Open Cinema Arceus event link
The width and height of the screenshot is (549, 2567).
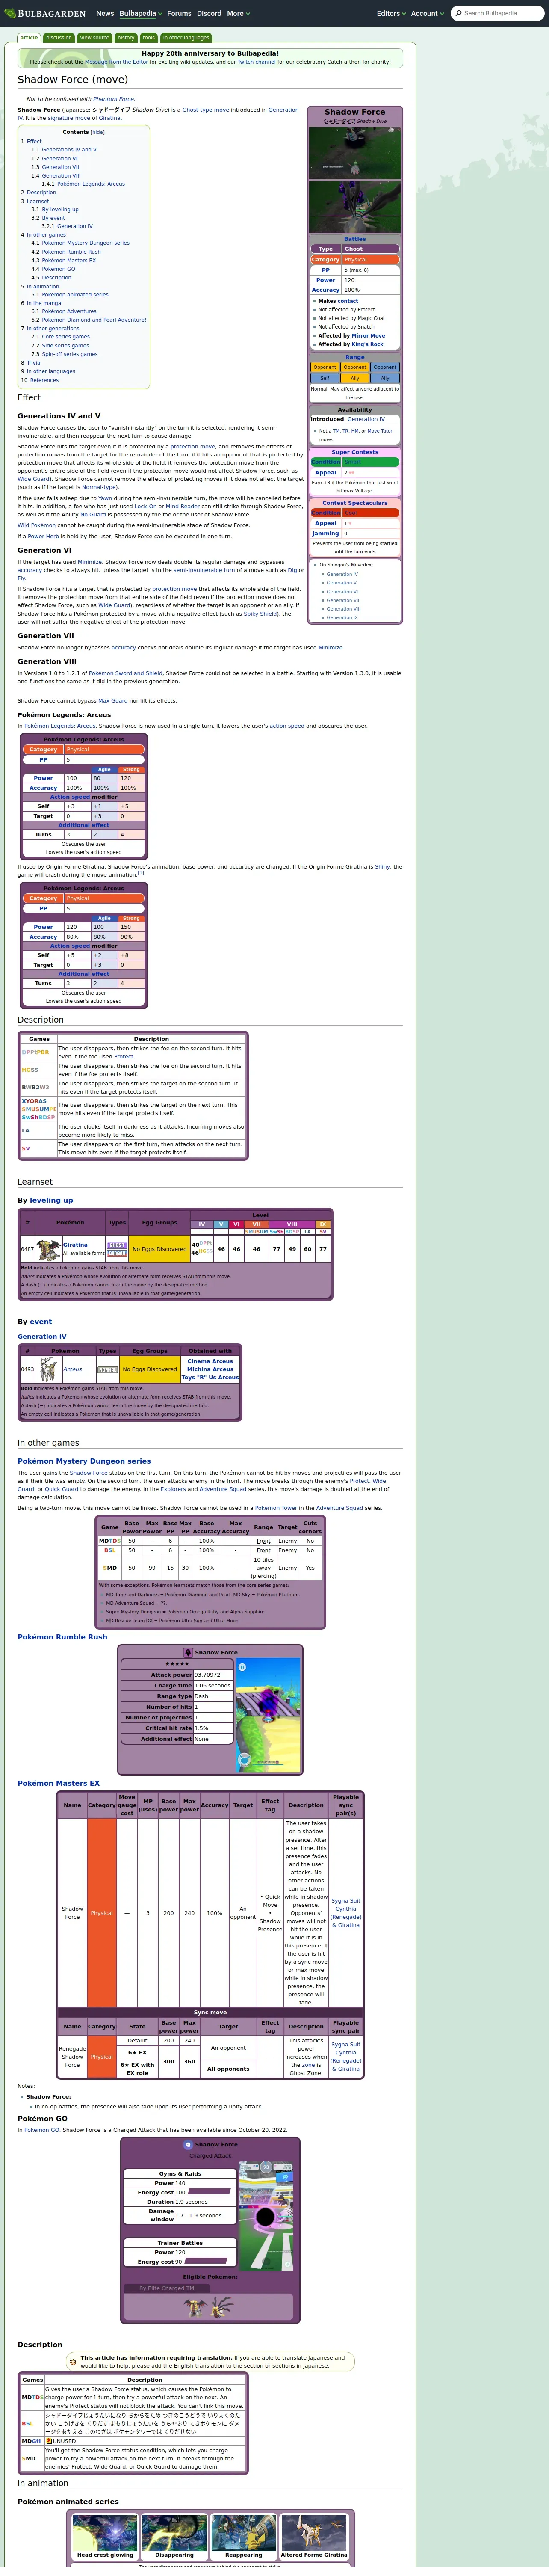click(x=210, y=1361)
